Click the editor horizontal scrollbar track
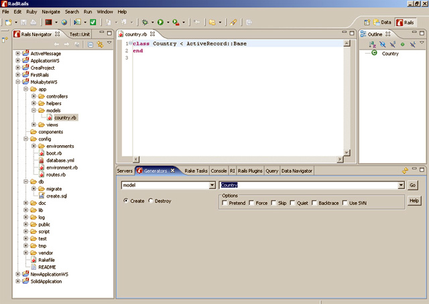429x304 pixels. (x=238, y=159)
